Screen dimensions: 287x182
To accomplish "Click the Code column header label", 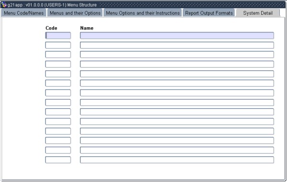I will pos(51,28).
